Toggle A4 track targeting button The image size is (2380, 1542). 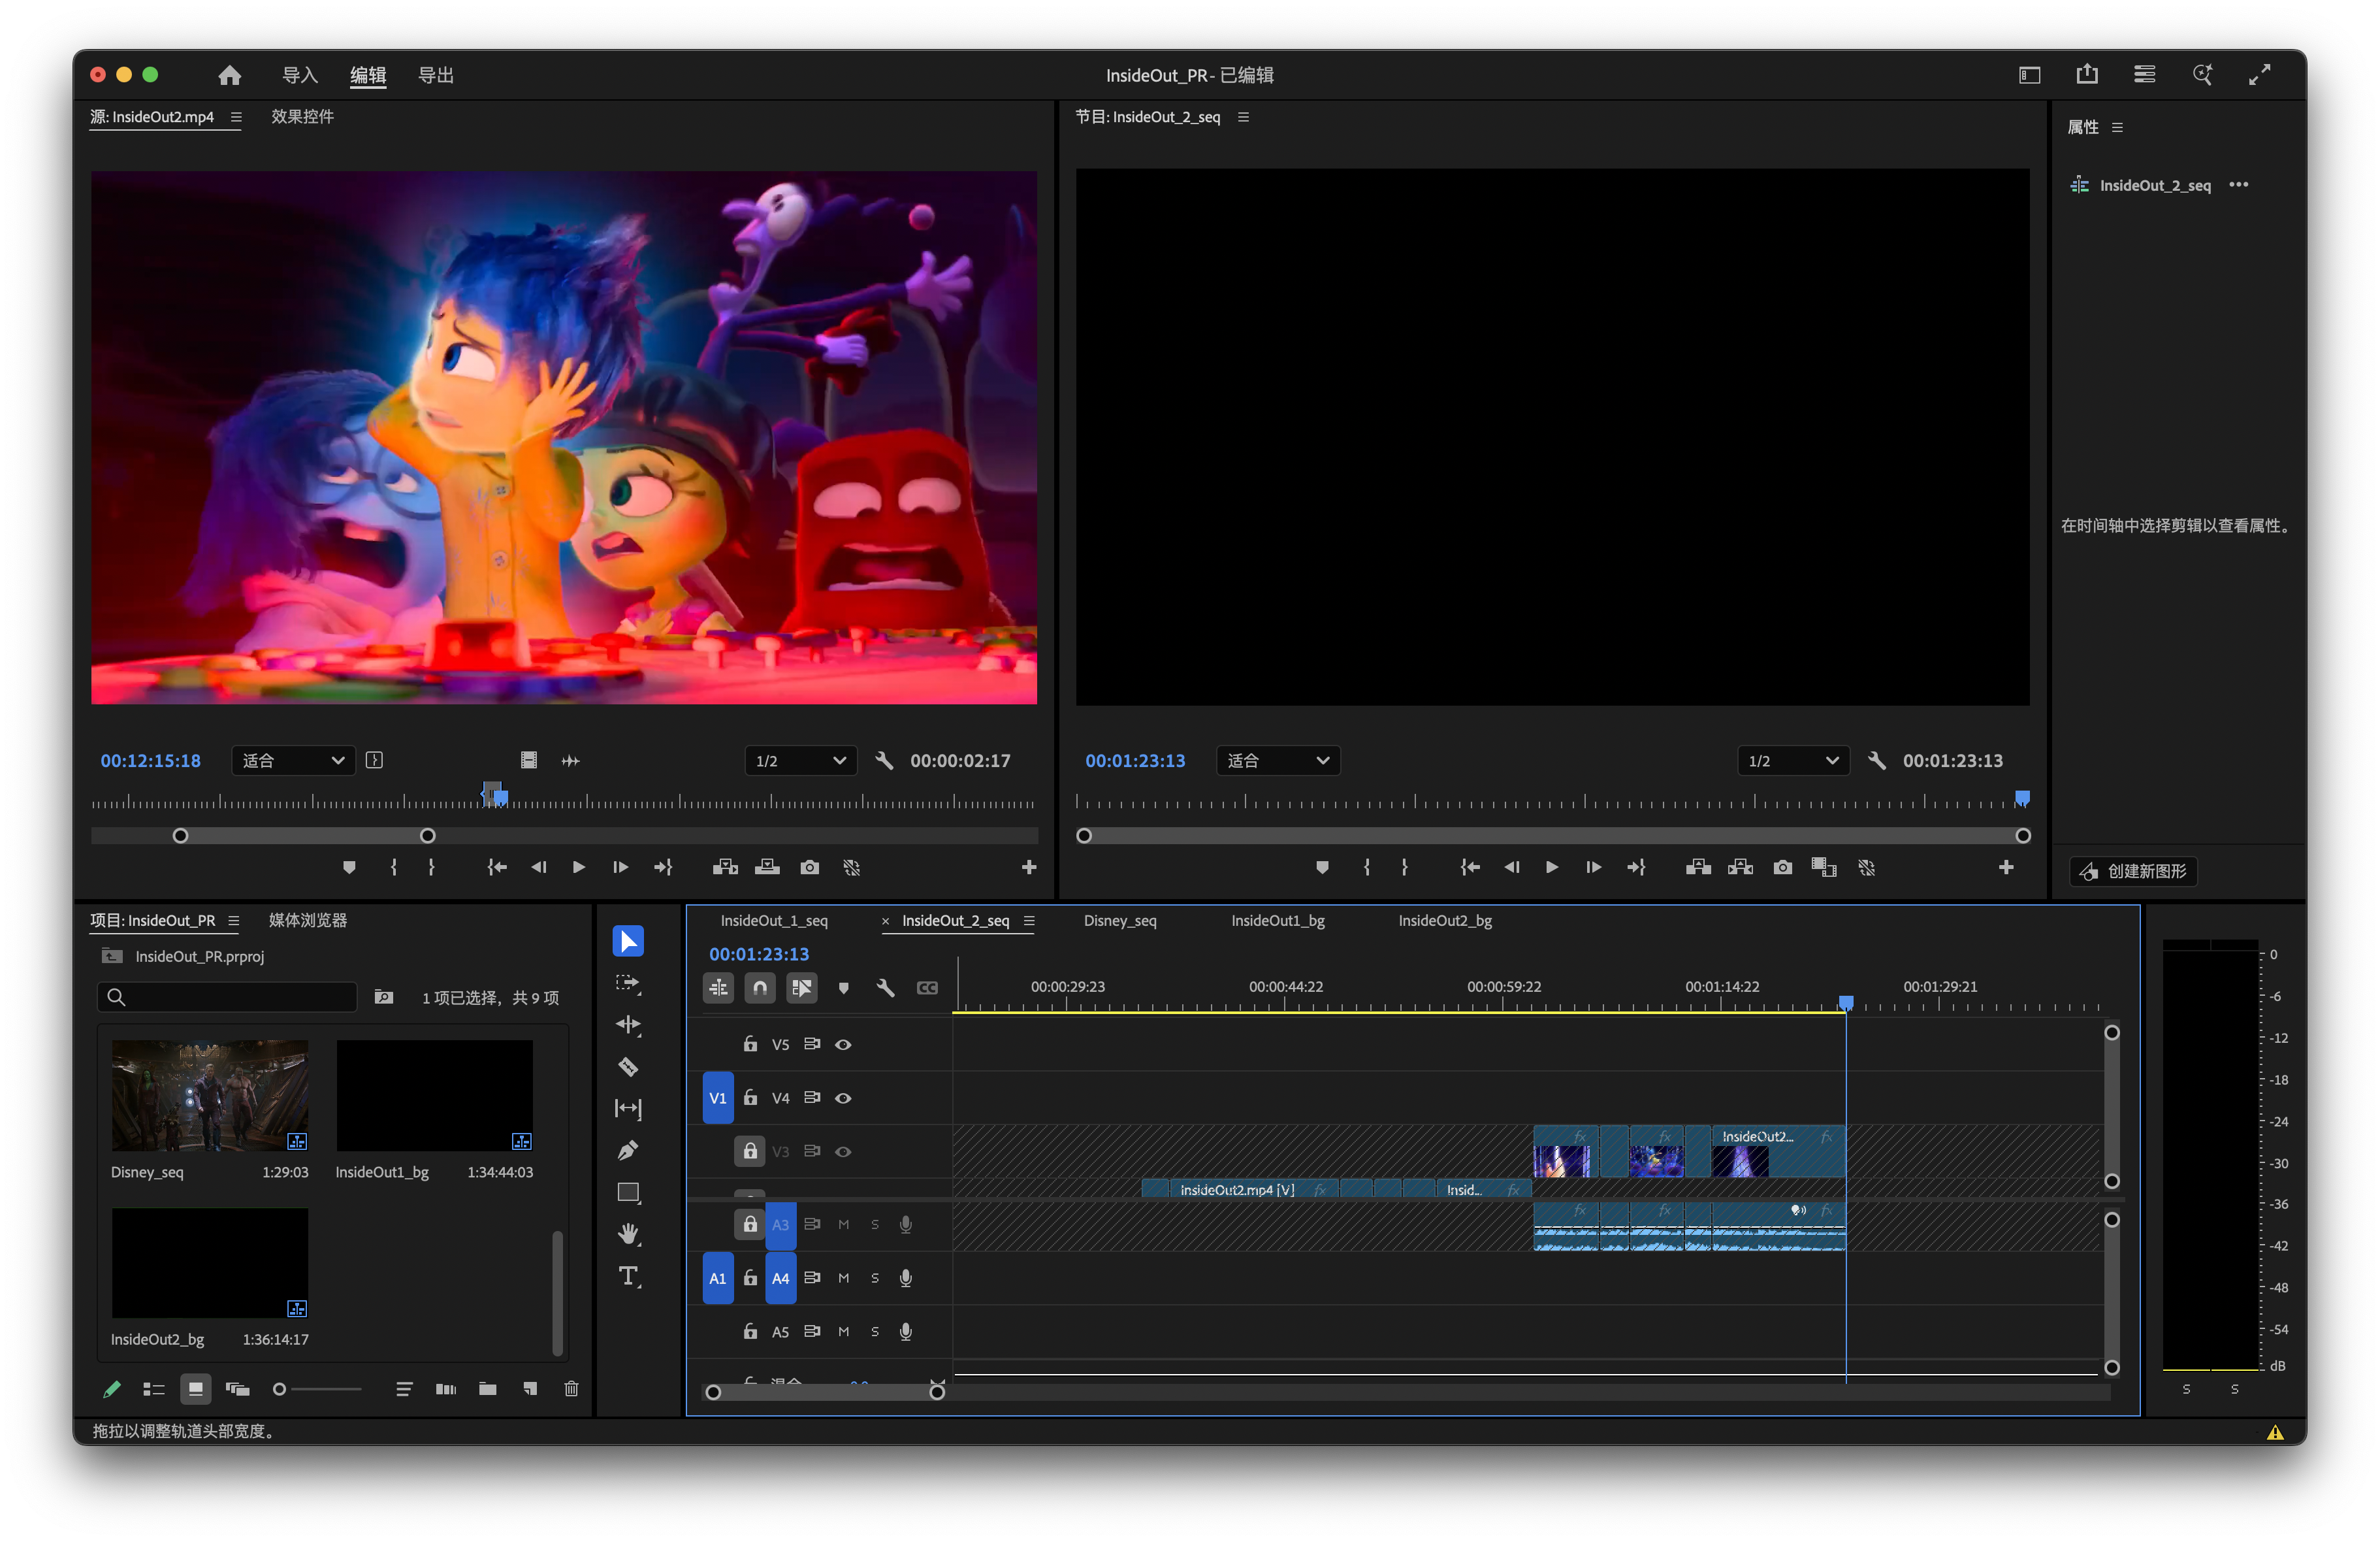tap(780, 1278)
